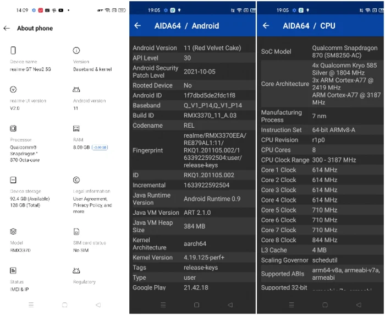Tap the L3 Cache 4 MB value

[319, 251]
